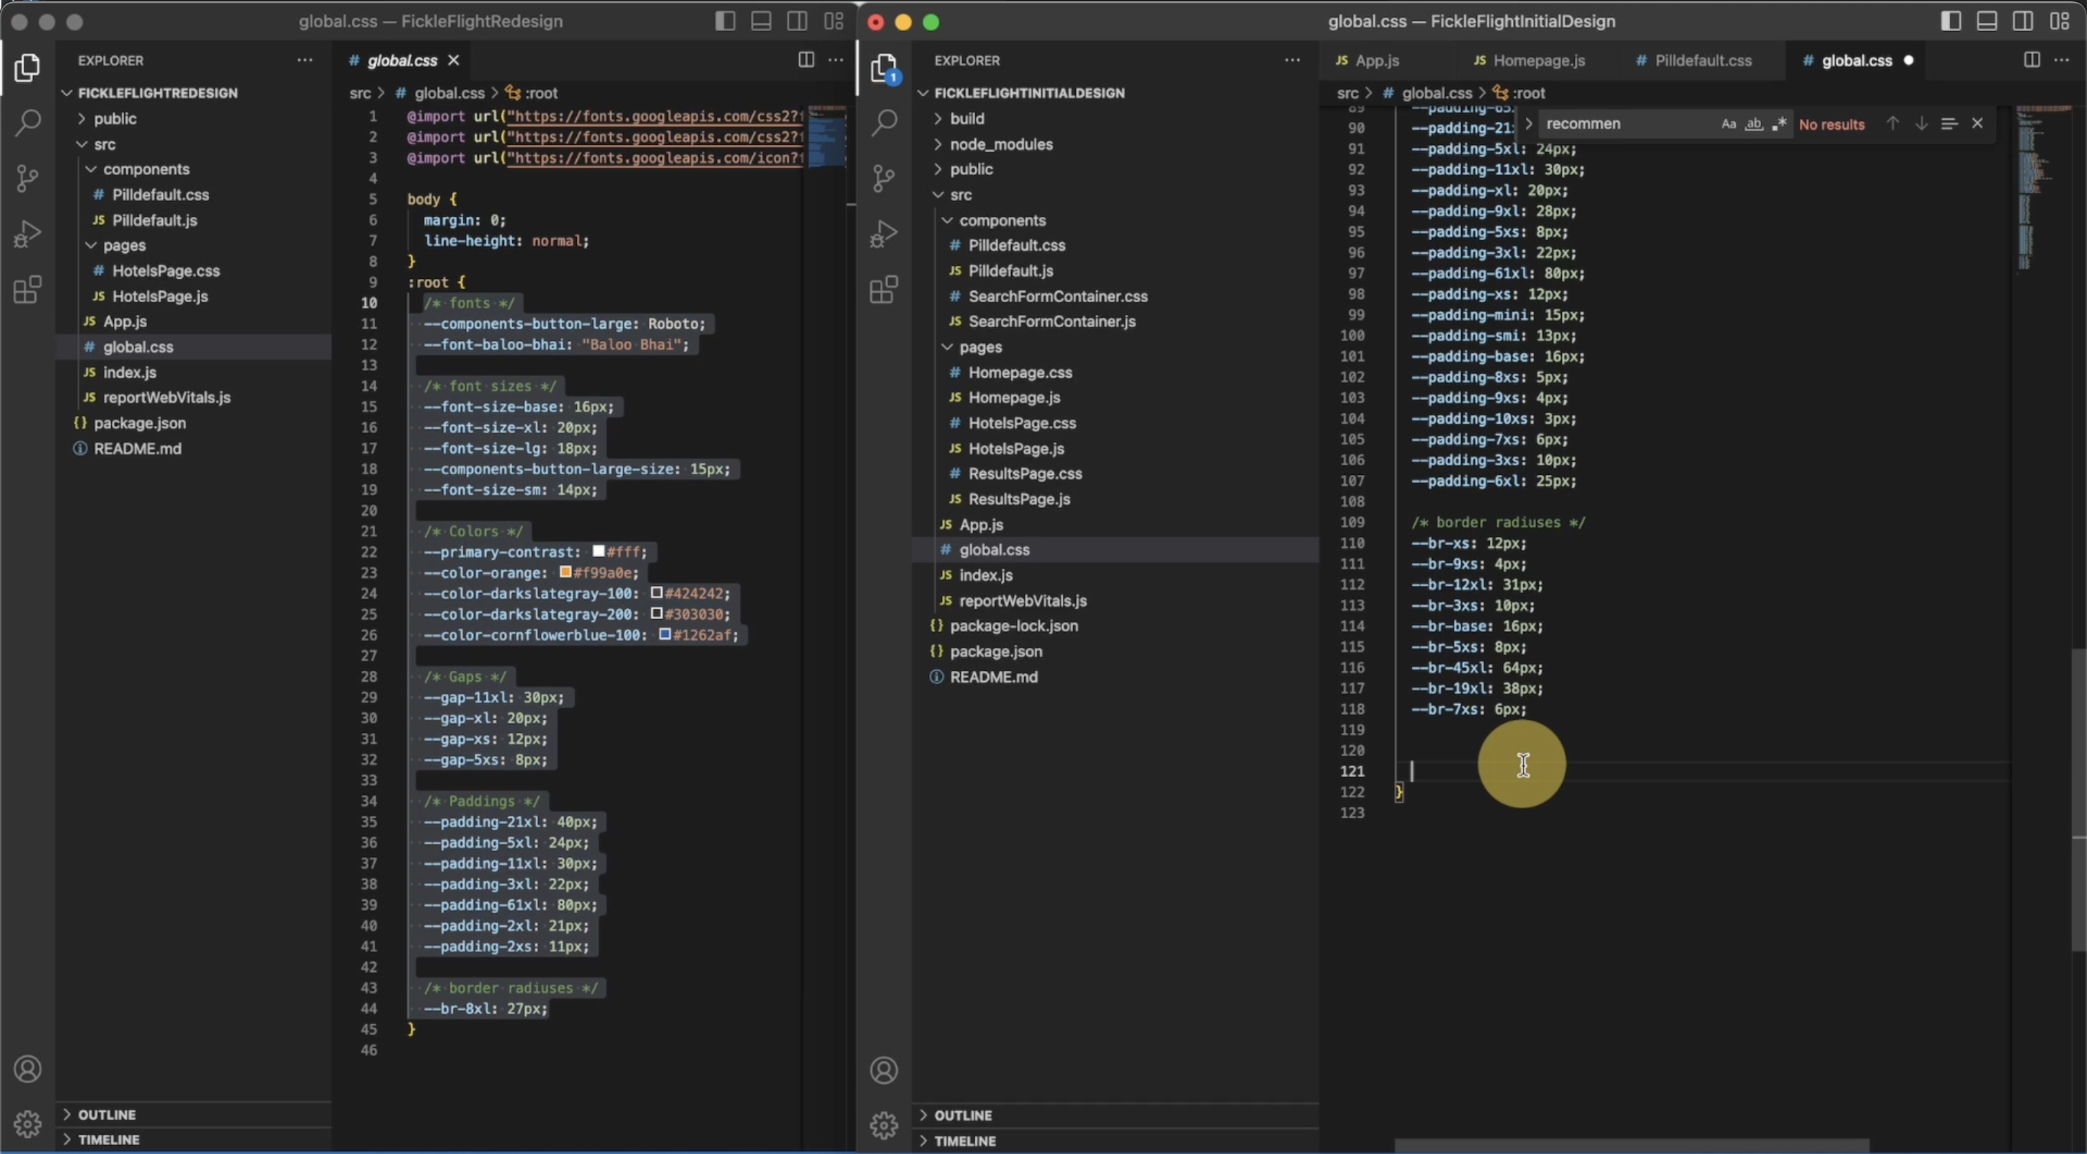
Task: Expand the OUTLINE section in right window
Action: pyautogui.click(x=963, y=1115)
